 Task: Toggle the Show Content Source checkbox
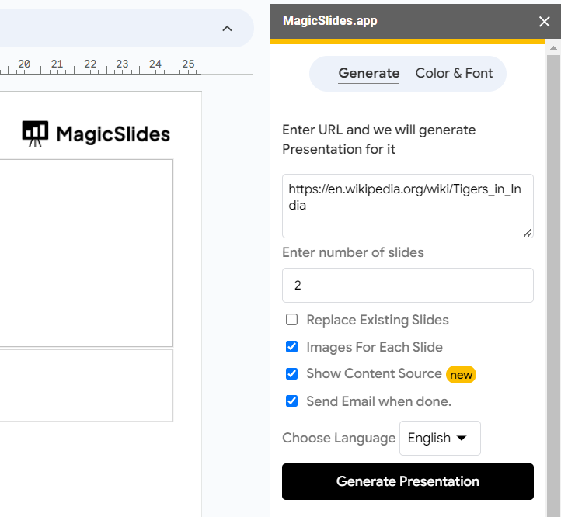pyautogui.click(x=292, y=374)
